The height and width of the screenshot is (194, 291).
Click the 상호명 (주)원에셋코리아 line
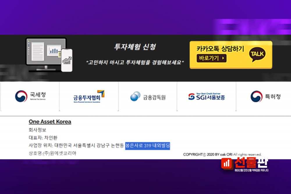tap(52, 153)
